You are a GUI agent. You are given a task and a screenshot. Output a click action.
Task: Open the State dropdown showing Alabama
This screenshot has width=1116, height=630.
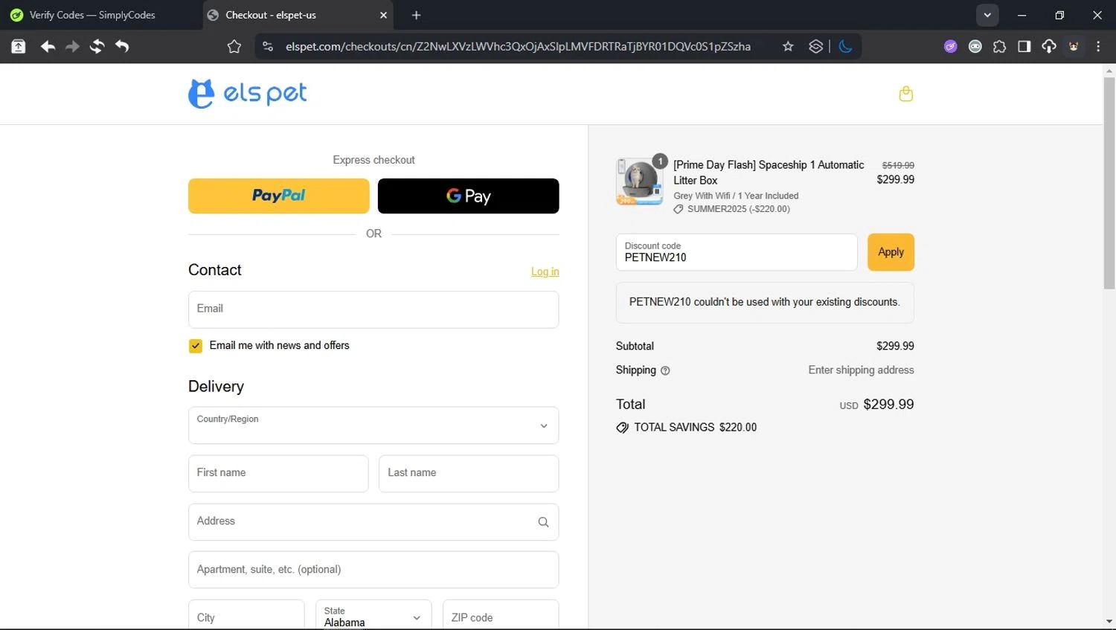[x=373, y=617]
